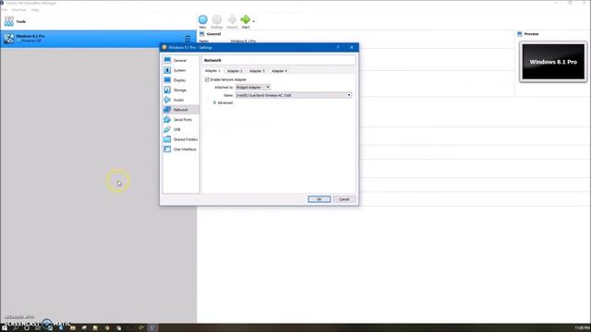Close the Settings dialog
The height and width of the screenshot is (332, 591).
tap(352, 47)
